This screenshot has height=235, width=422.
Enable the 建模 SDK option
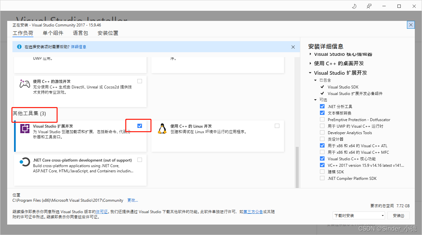coord(322,172)
